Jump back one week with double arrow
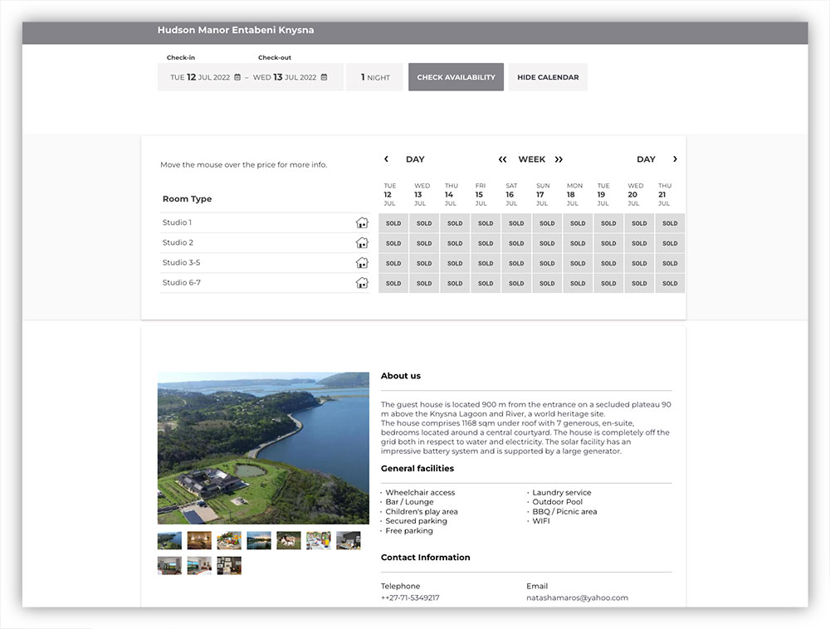Viewport: 830px width, 629px height. point(503,159)
